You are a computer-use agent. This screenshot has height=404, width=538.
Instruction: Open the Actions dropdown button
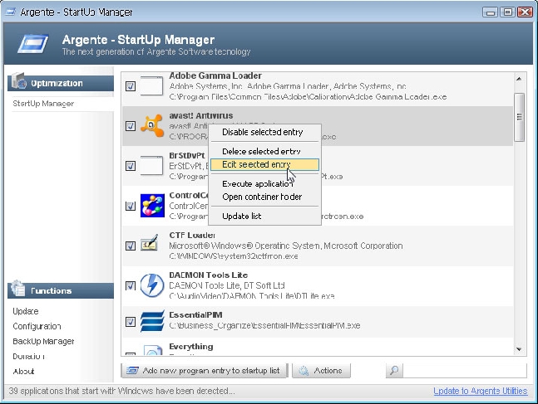tap(321, 371)
